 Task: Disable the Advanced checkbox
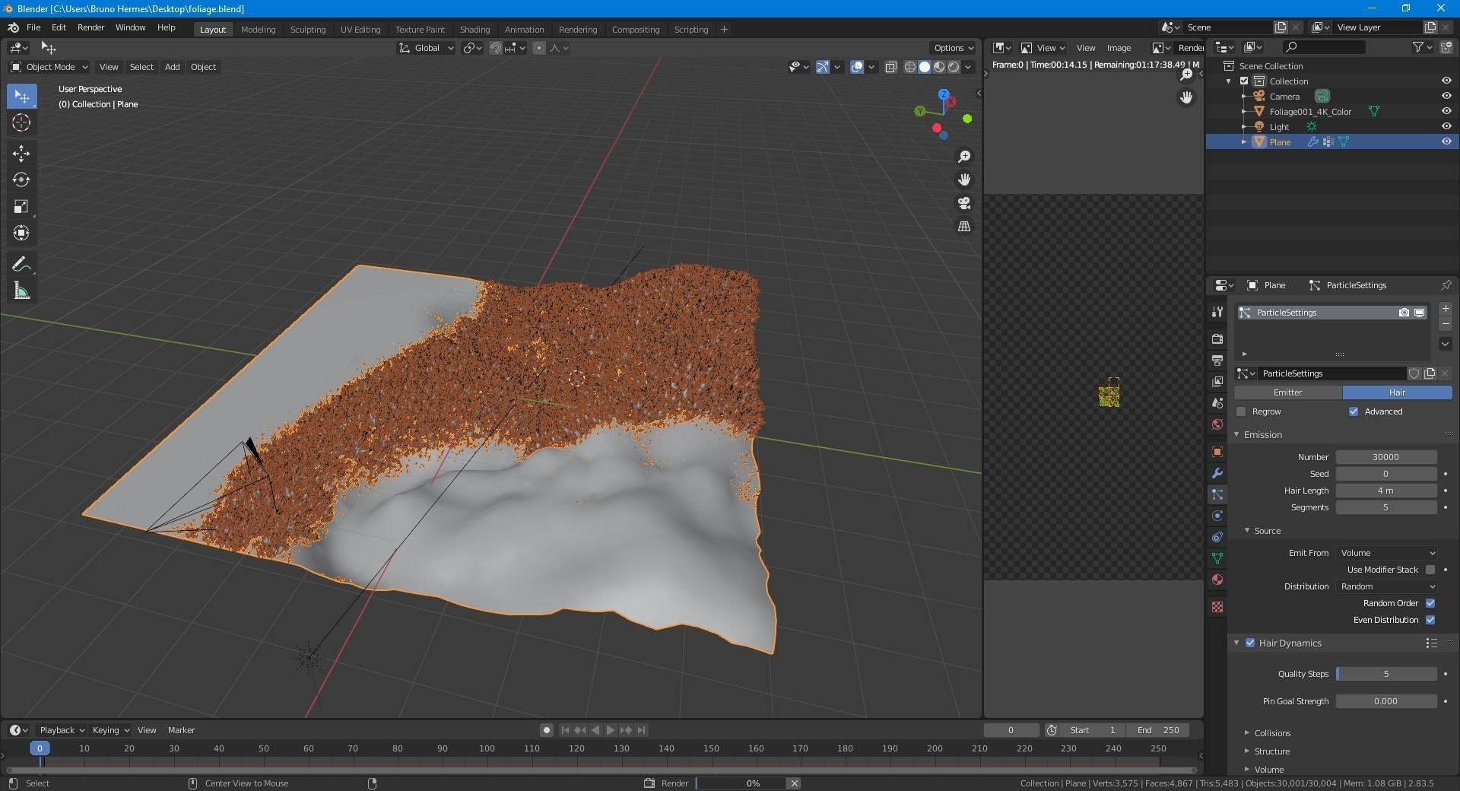[1354, 411]
